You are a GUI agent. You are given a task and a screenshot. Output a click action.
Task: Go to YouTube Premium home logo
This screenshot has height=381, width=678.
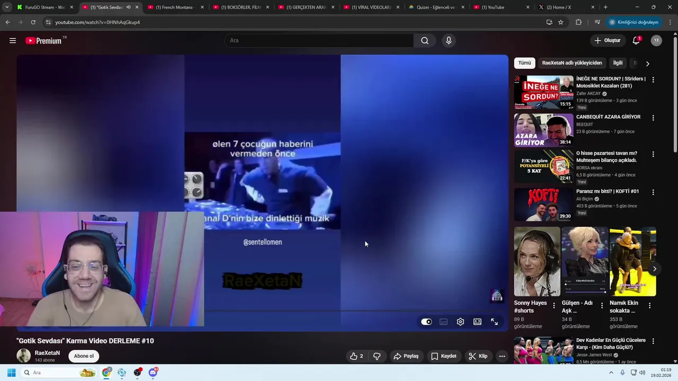click(x=44, y=41)
